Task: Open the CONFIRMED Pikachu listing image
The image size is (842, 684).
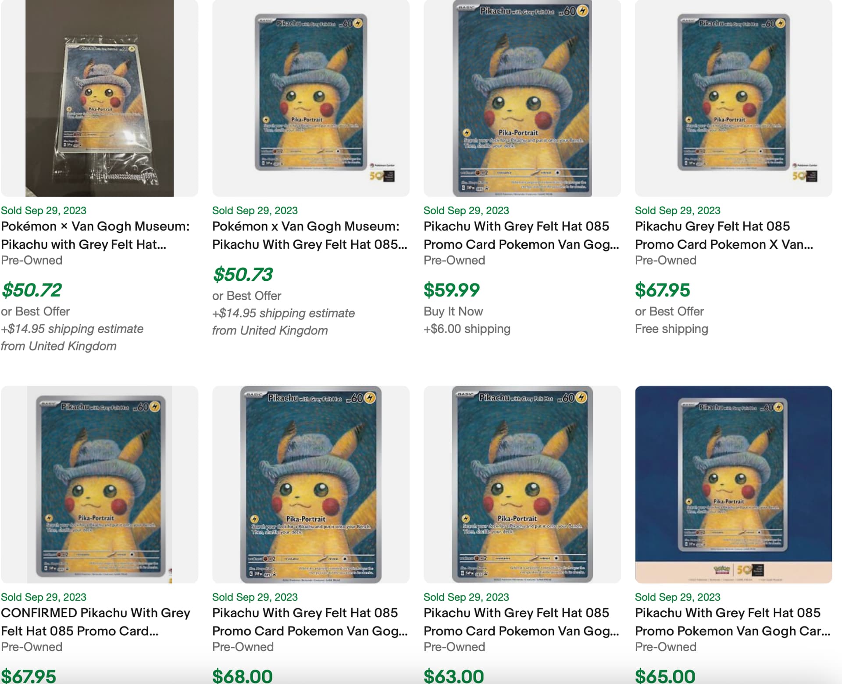Action: [x=100, y=484]
